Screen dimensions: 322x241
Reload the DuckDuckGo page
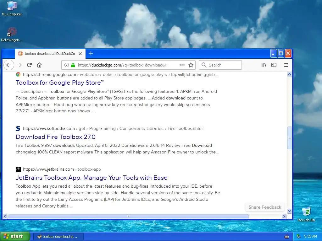click(29, 65)
